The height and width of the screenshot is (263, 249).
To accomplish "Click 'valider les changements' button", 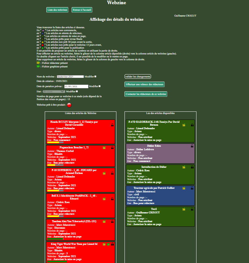I will (138, 76).
